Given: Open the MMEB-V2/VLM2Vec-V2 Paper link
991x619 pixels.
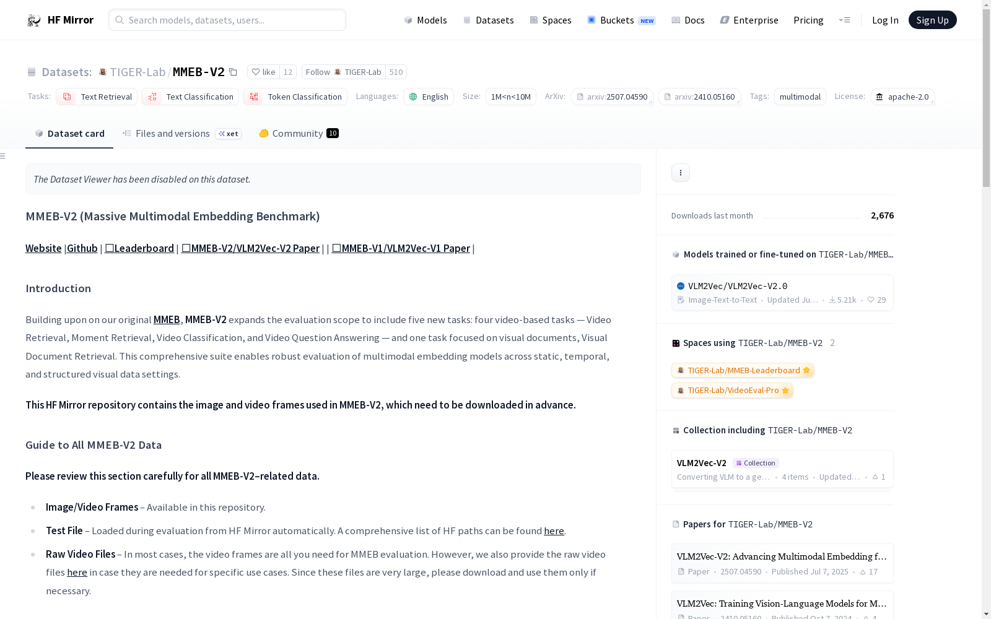Looking at the screenshot, I should coord(250,248).
